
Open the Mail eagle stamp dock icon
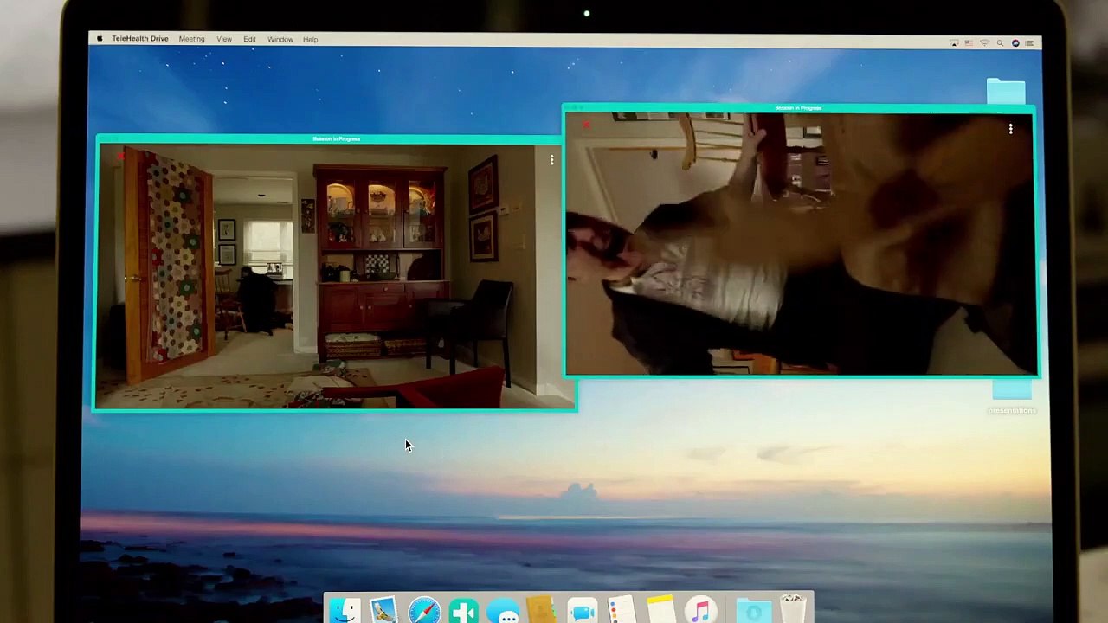[x=383, y=609]
